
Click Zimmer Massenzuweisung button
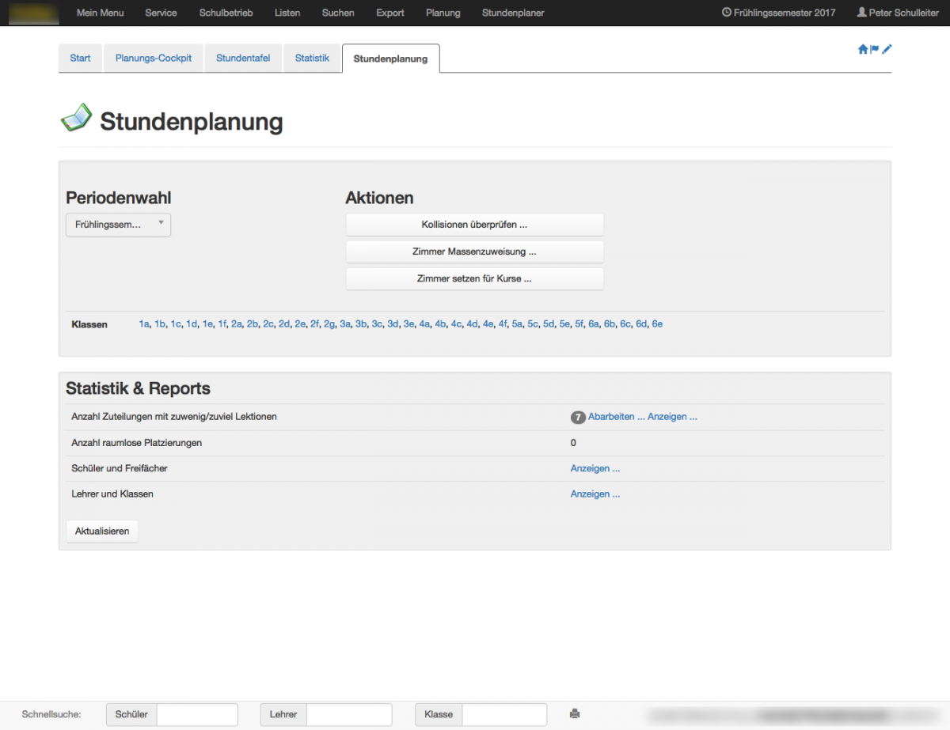click(474, 252)
